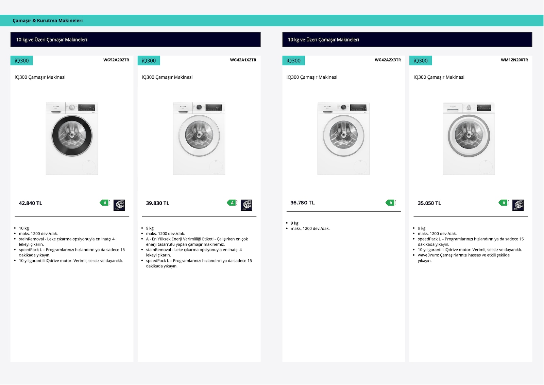The height and width of the screenshot is (385, 544).
Task: Select the iQ300 tag on the WM12N200TR card
Action: click(421, 61)
